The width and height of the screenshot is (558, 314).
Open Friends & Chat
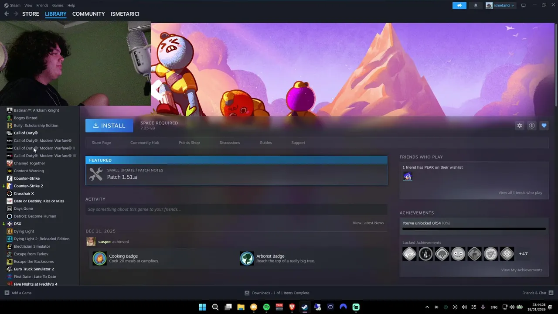click(x=538, y=293)
